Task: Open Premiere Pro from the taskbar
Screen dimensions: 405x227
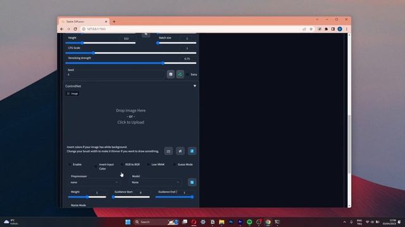Action: tap(240, 222)
